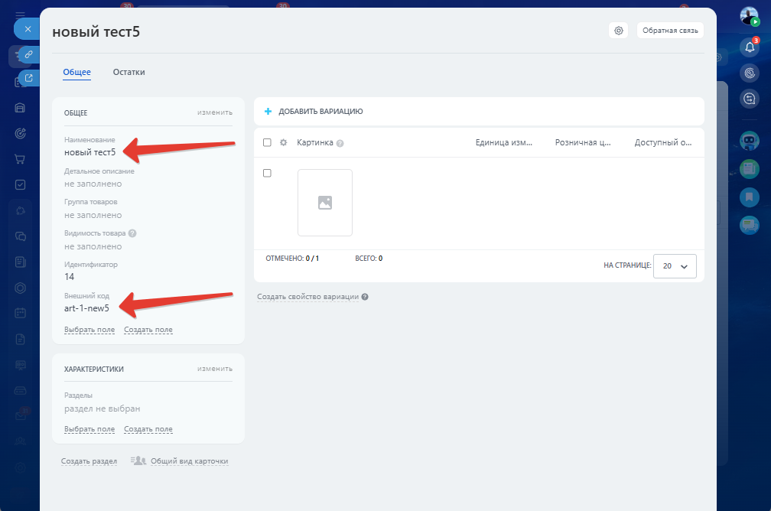Image resolution: width=771 pixels, height=511 pixels.
Task: Click the shopping cart icon in left sidebar
Action: pos(21,159)
